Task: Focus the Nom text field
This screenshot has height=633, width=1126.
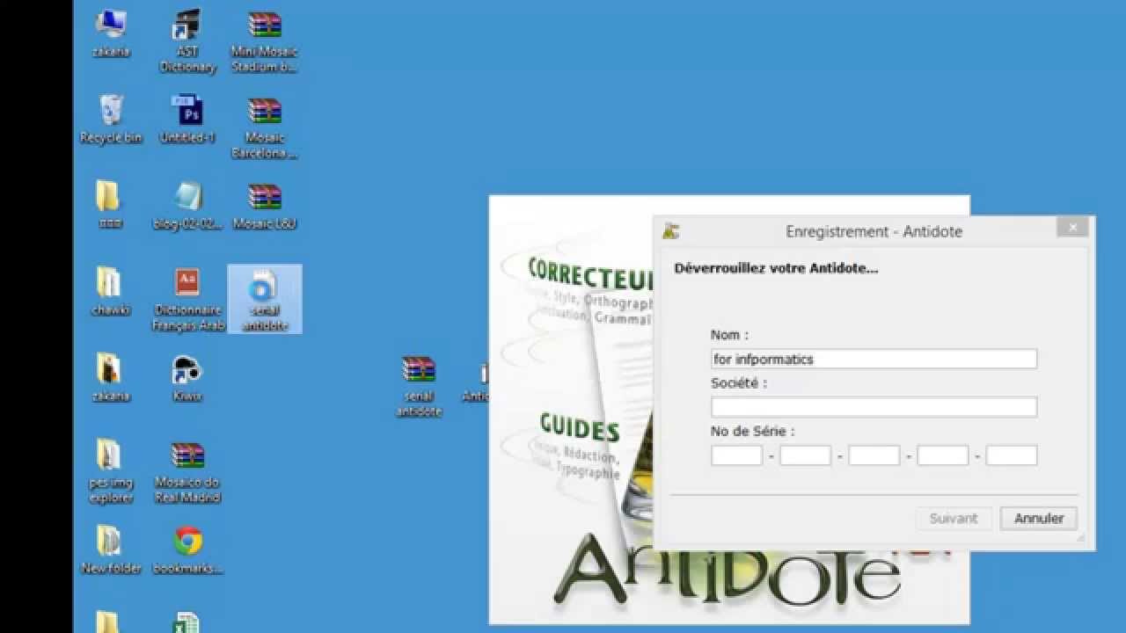Action: coord(874,359)
